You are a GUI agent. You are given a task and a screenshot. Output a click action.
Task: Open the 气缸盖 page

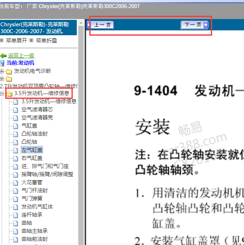(x=29, y=126)
